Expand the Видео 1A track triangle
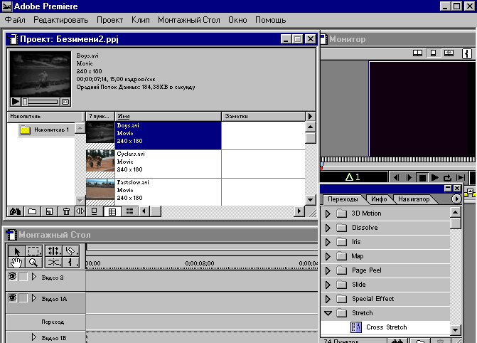477x343 pixels. point(34,298)
